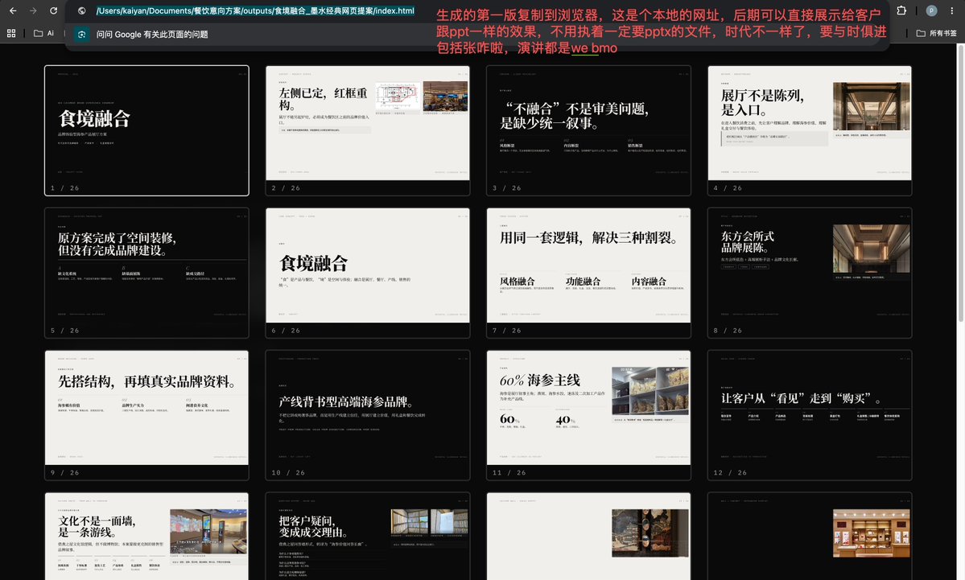Open bottom-row dark slide with retail shelf photo
The image size is (965, 580).
click(x=810, y=536)
